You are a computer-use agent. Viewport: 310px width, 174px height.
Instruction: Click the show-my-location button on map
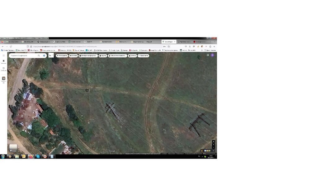tap(213, 141)
